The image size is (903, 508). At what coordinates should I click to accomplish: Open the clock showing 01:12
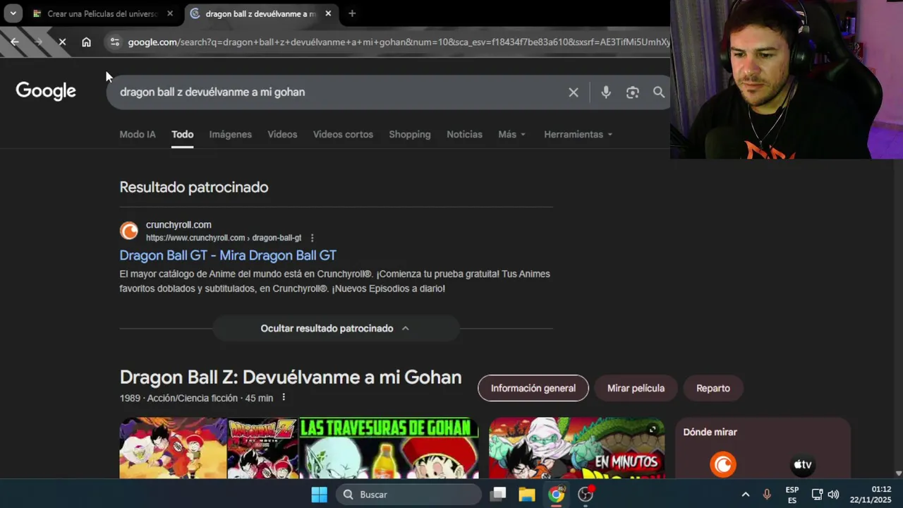click(871, 495)
